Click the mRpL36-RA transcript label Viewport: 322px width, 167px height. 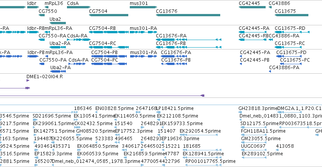(59, 28)
